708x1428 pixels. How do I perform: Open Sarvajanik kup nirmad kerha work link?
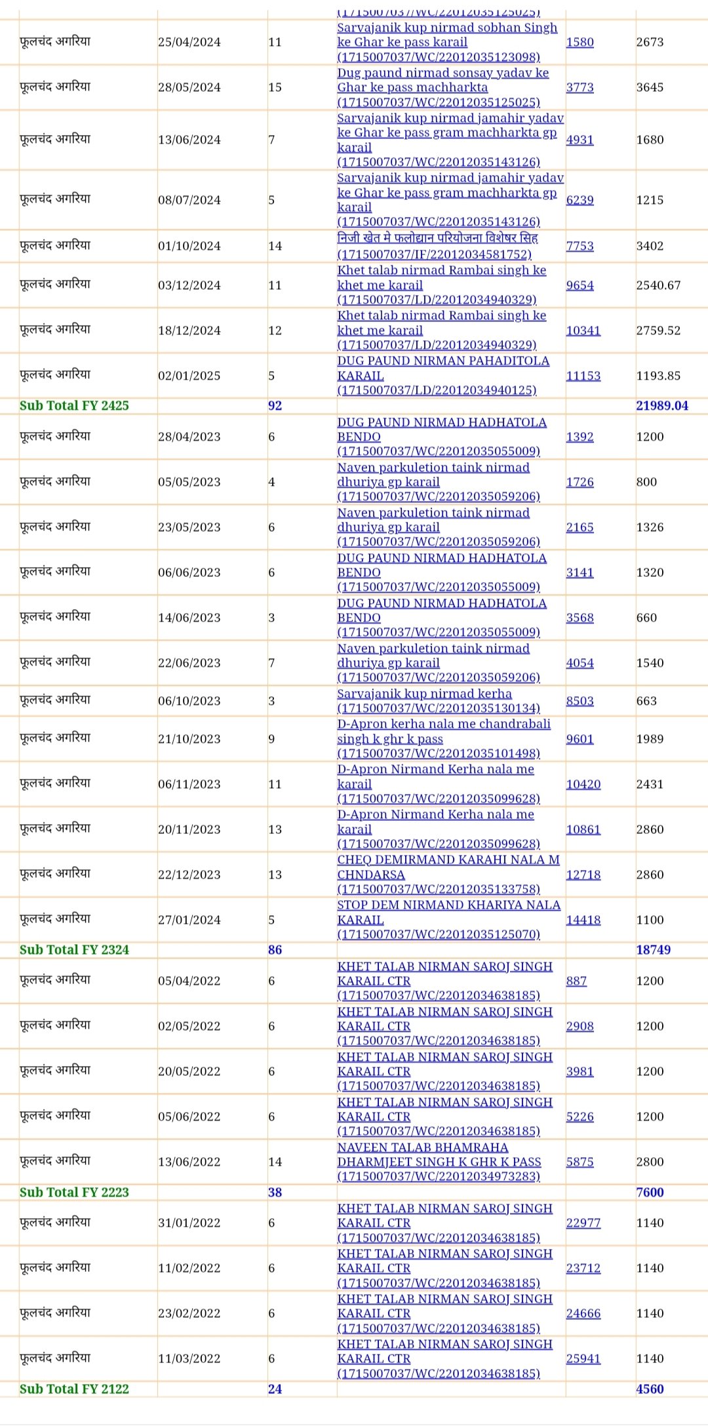point(438,701)
